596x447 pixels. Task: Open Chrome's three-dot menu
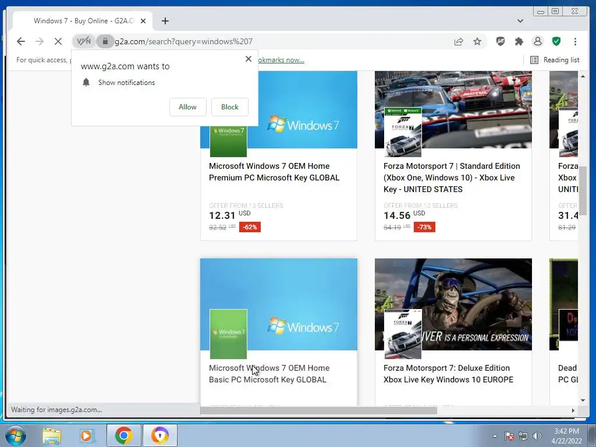coord(575,41)
